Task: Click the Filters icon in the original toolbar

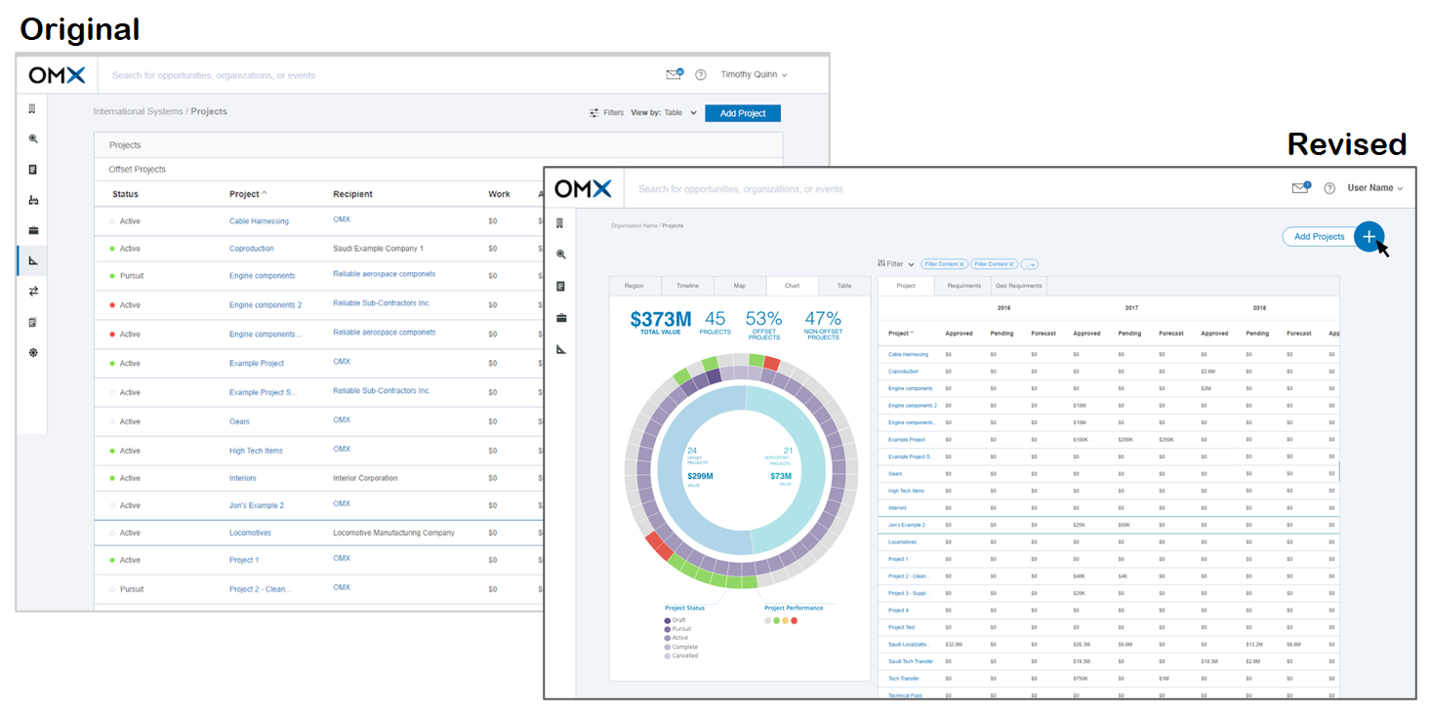Action: tap(593, 113)
